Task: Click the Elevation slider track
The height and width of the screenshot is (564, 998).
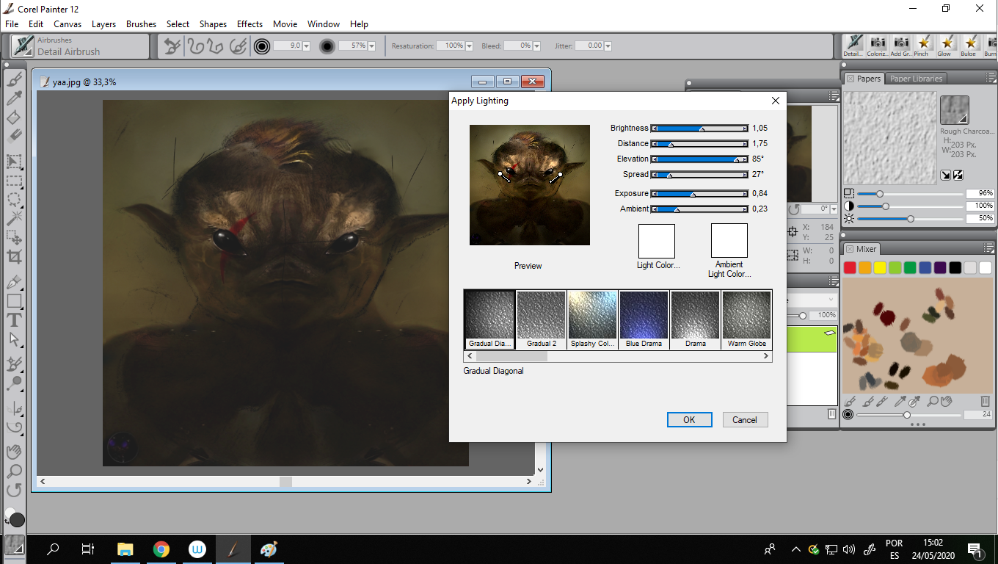Action: 699,159
